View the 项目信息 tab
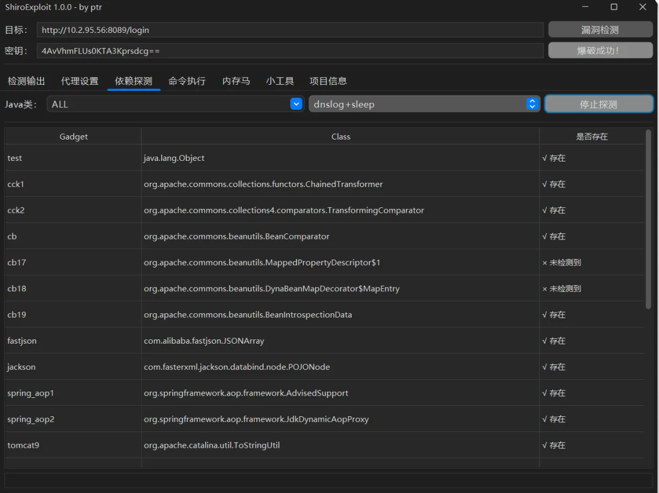The image size is (659, 493). 328,81
